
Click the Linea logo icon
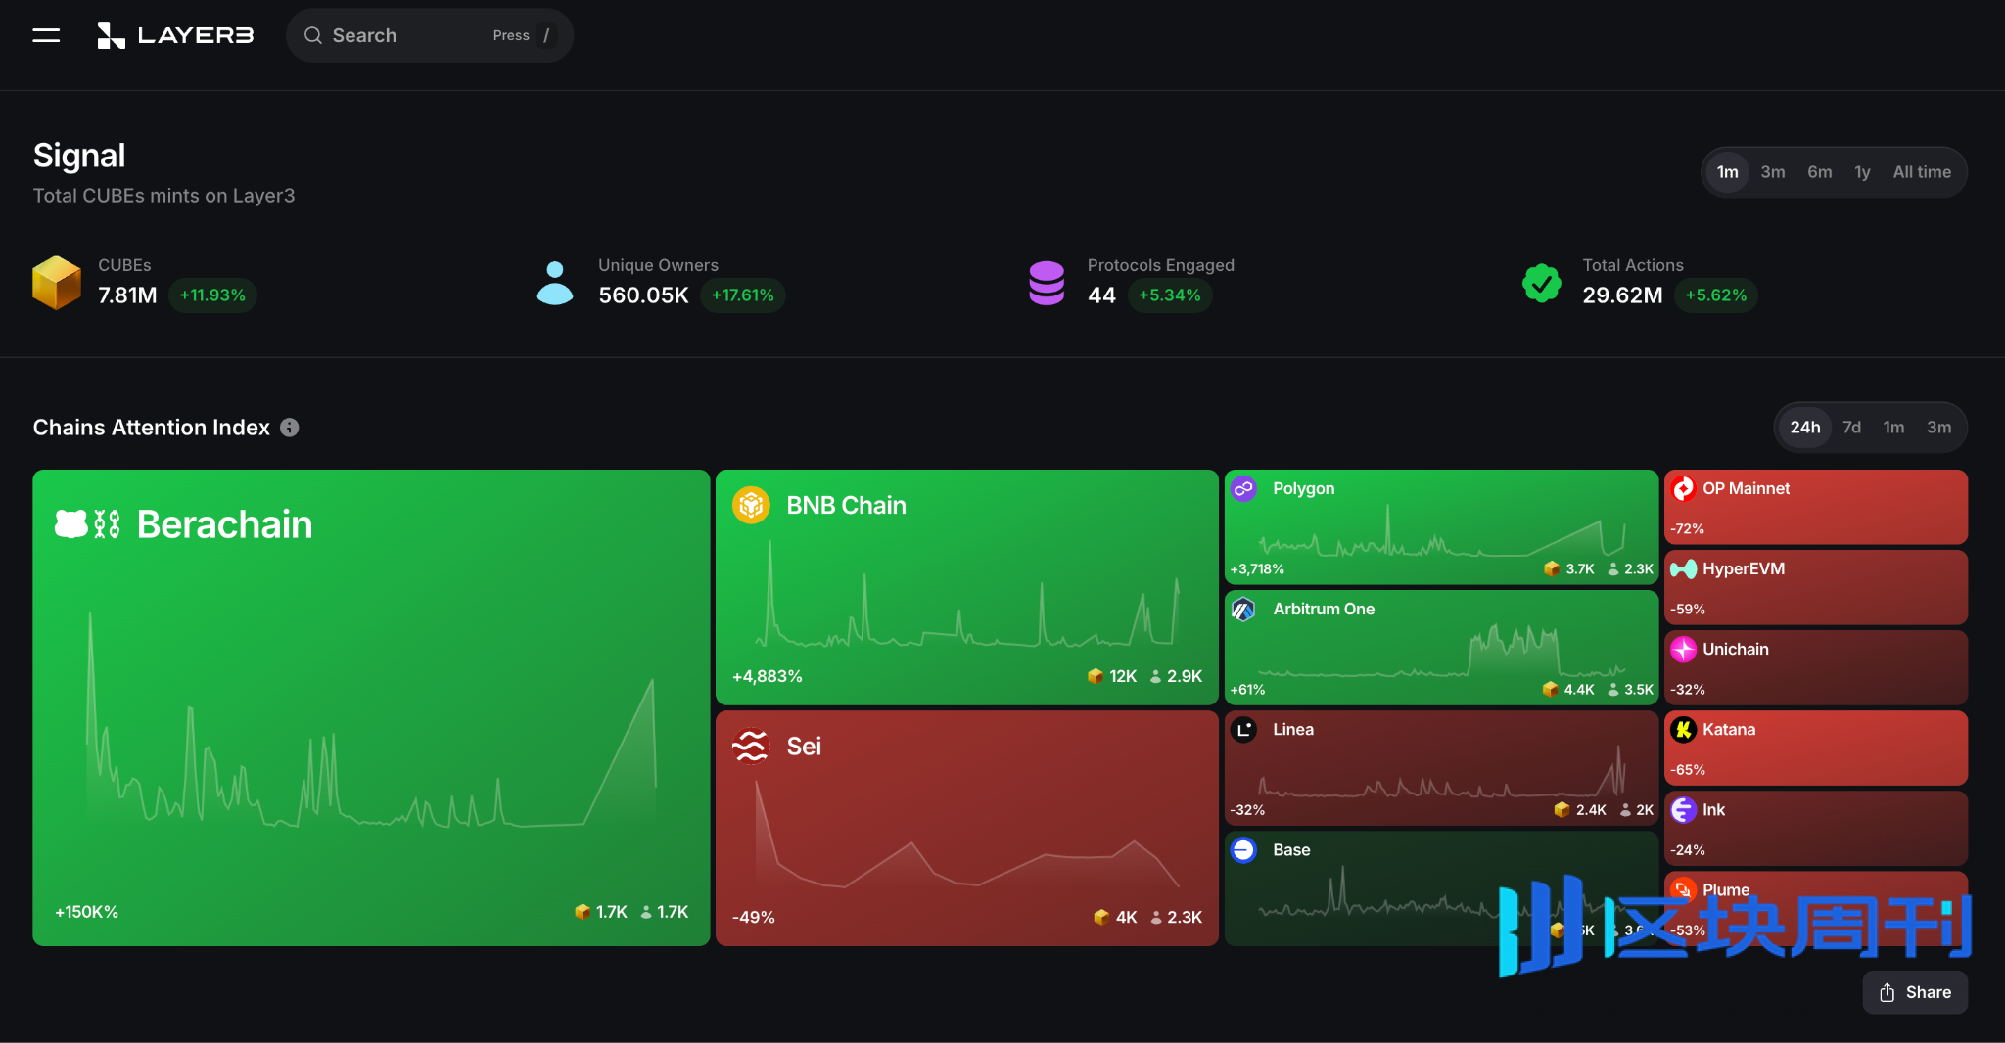(1243, 729)
